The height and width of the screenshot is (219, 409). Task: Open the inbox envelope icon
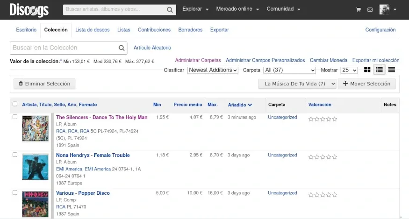370,10
